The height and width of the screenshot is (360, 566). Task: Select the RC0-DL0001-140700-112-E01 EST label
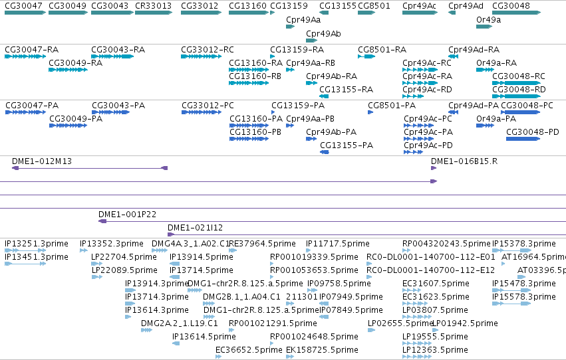tap(430, 257)
